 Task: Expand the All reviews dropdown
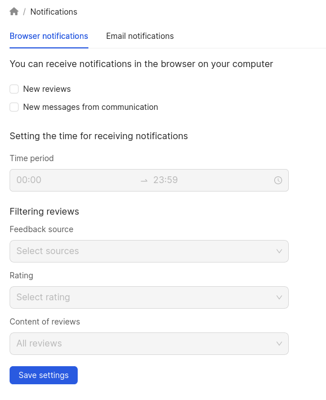coord(149,344)
